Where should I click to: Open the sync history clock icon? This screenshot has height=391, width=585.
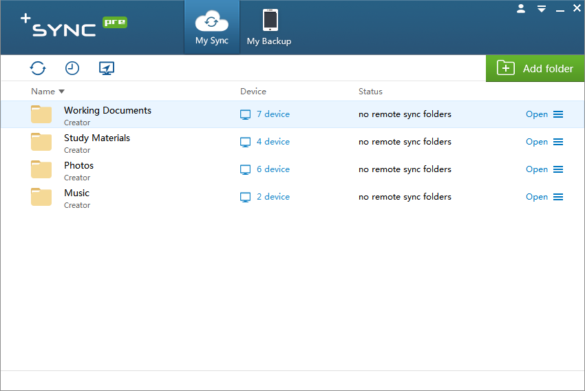pos(72,68)
